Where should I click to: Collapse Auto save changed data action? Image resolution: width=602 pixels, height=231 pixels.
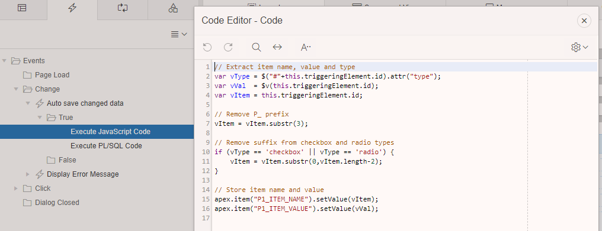[28, 103]
